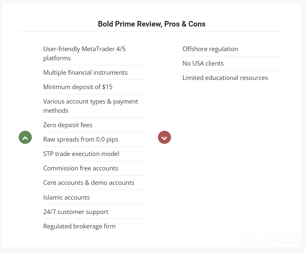Click the green up-arrow pros icon
This screenshot has width=305, height=253.
click(25, 137)
